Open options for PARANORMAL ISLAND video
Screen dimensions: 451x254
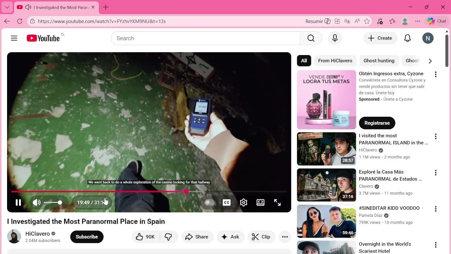(435, 137)
